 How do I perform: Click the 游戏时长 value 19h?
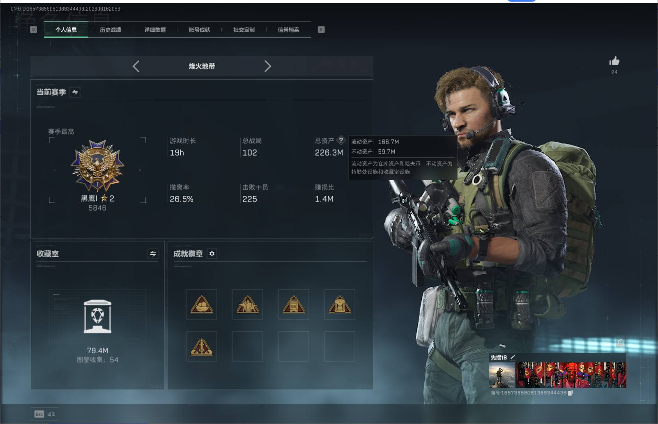pos(177,153)
